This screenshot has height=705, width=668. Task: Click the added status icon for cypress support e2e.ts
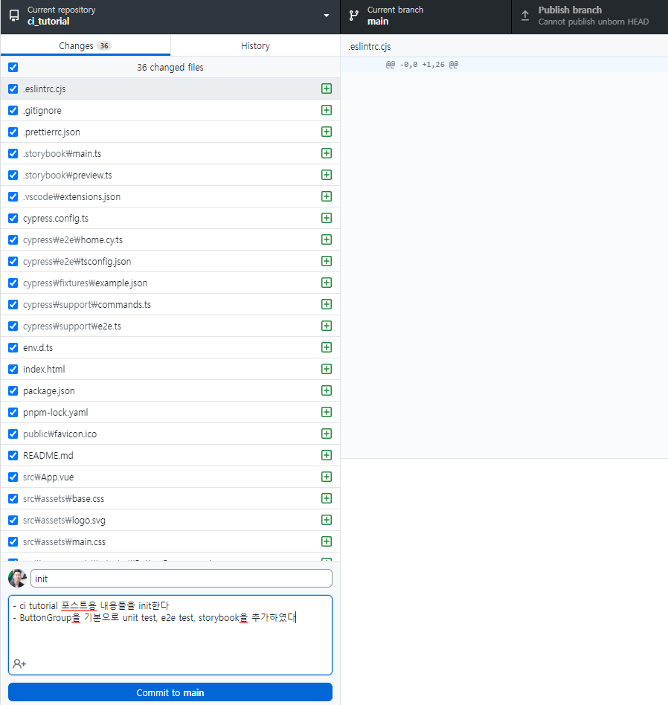coord(327,326)
